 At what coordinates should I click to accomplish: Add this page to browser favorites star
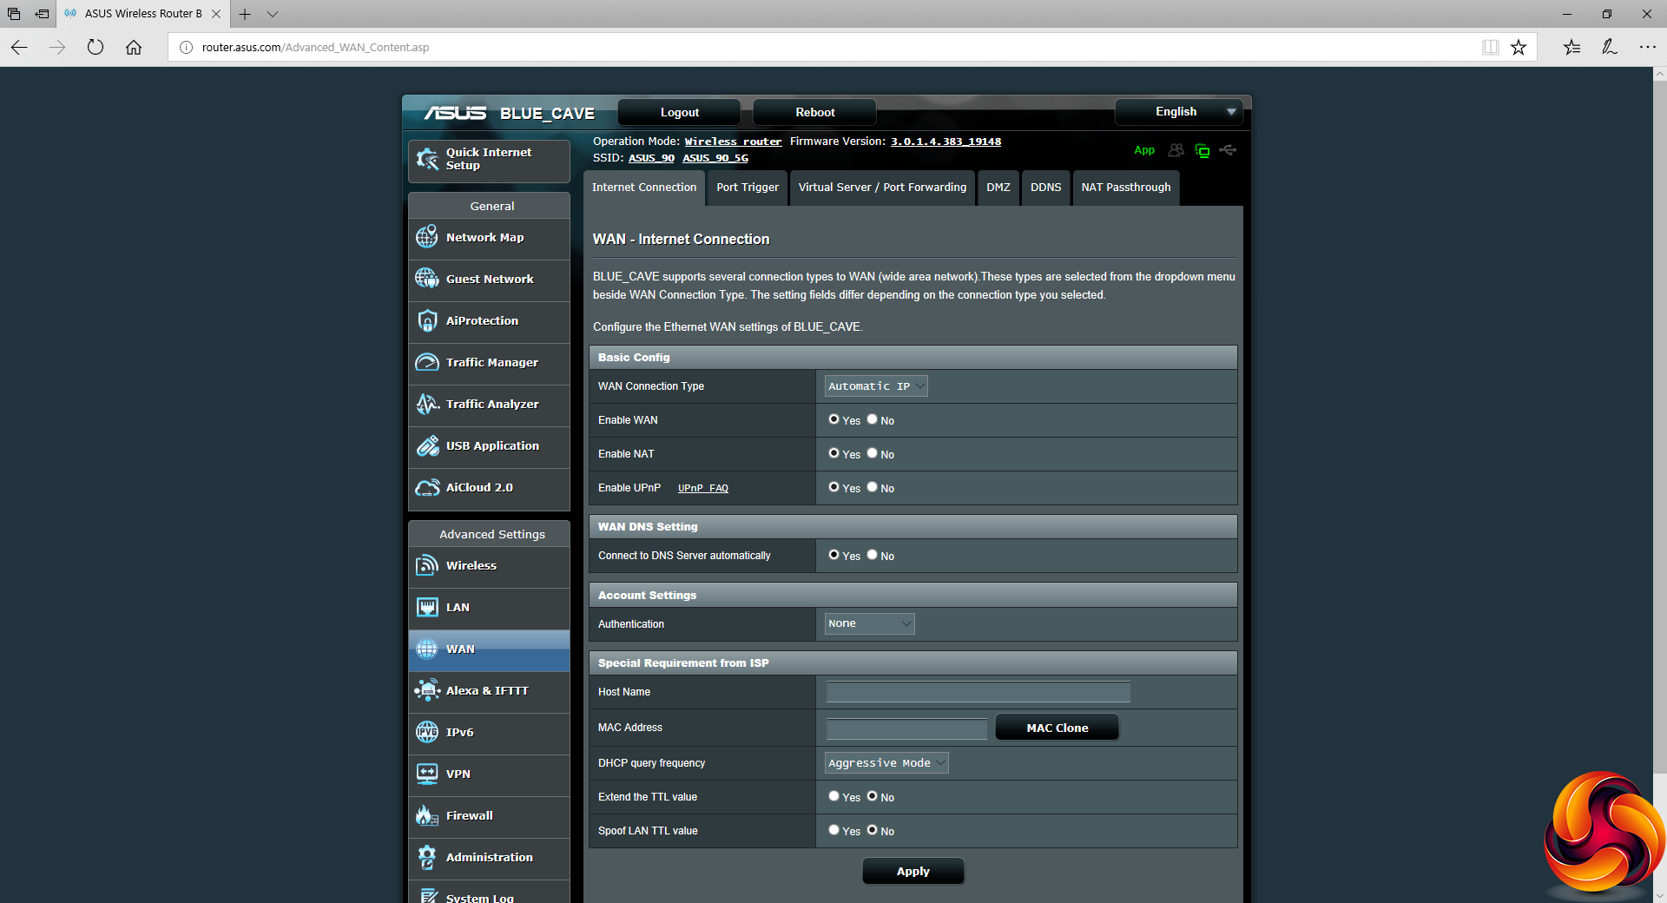(x=1519, y=48)
